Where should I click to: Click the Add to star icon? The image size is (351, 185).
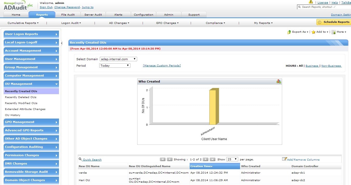pyautogui.click(x=313, y=32)
